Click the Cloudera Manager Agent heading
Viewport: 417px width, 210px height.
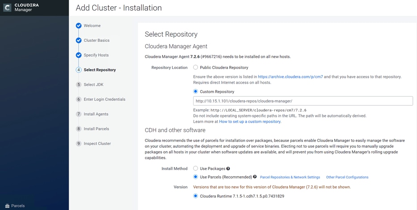tap(176, 46)
